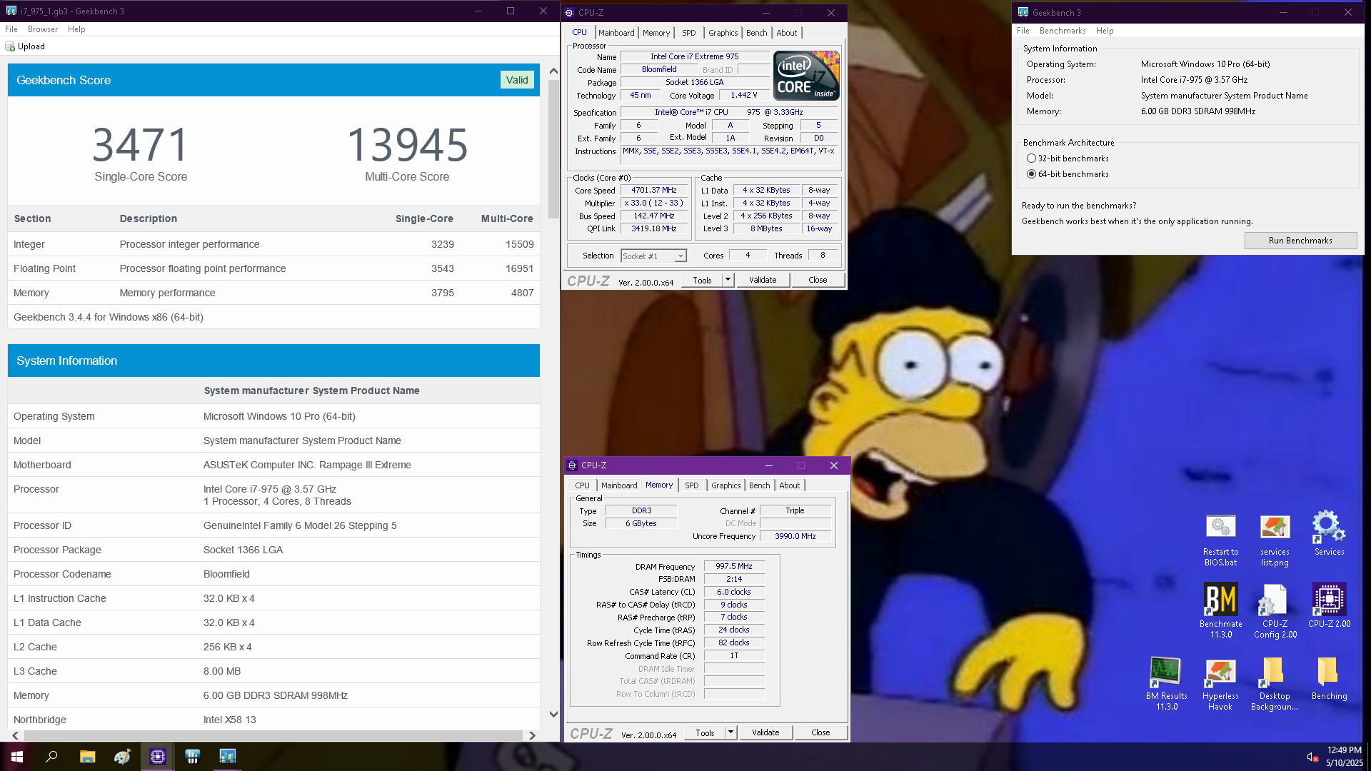Select the Geekbench taskbar icon
The width and height of the screenshot is (1371, 771).
tap(227, 757)
